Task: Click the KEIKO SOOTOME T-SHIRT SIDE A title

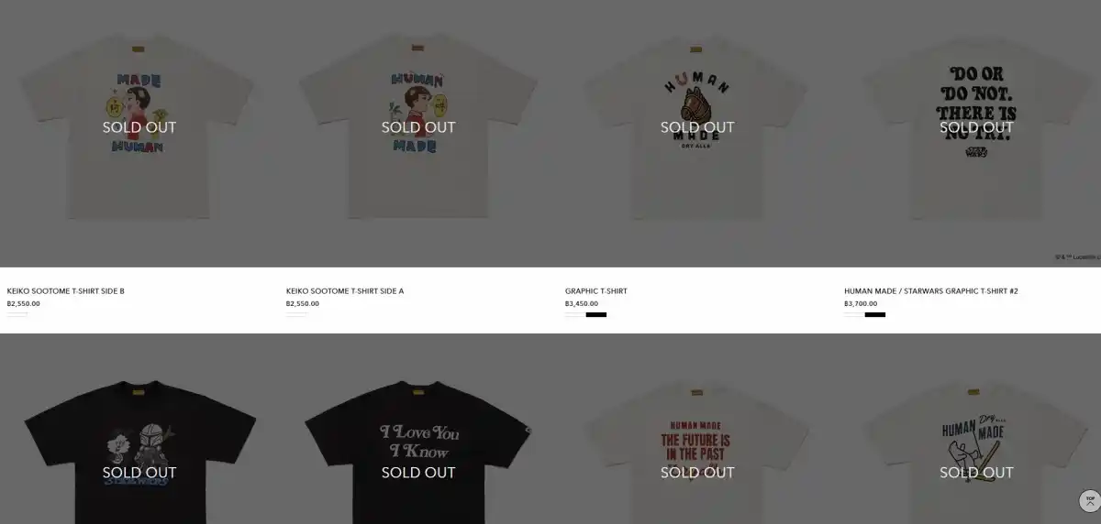Action: (x=345, y=291)
